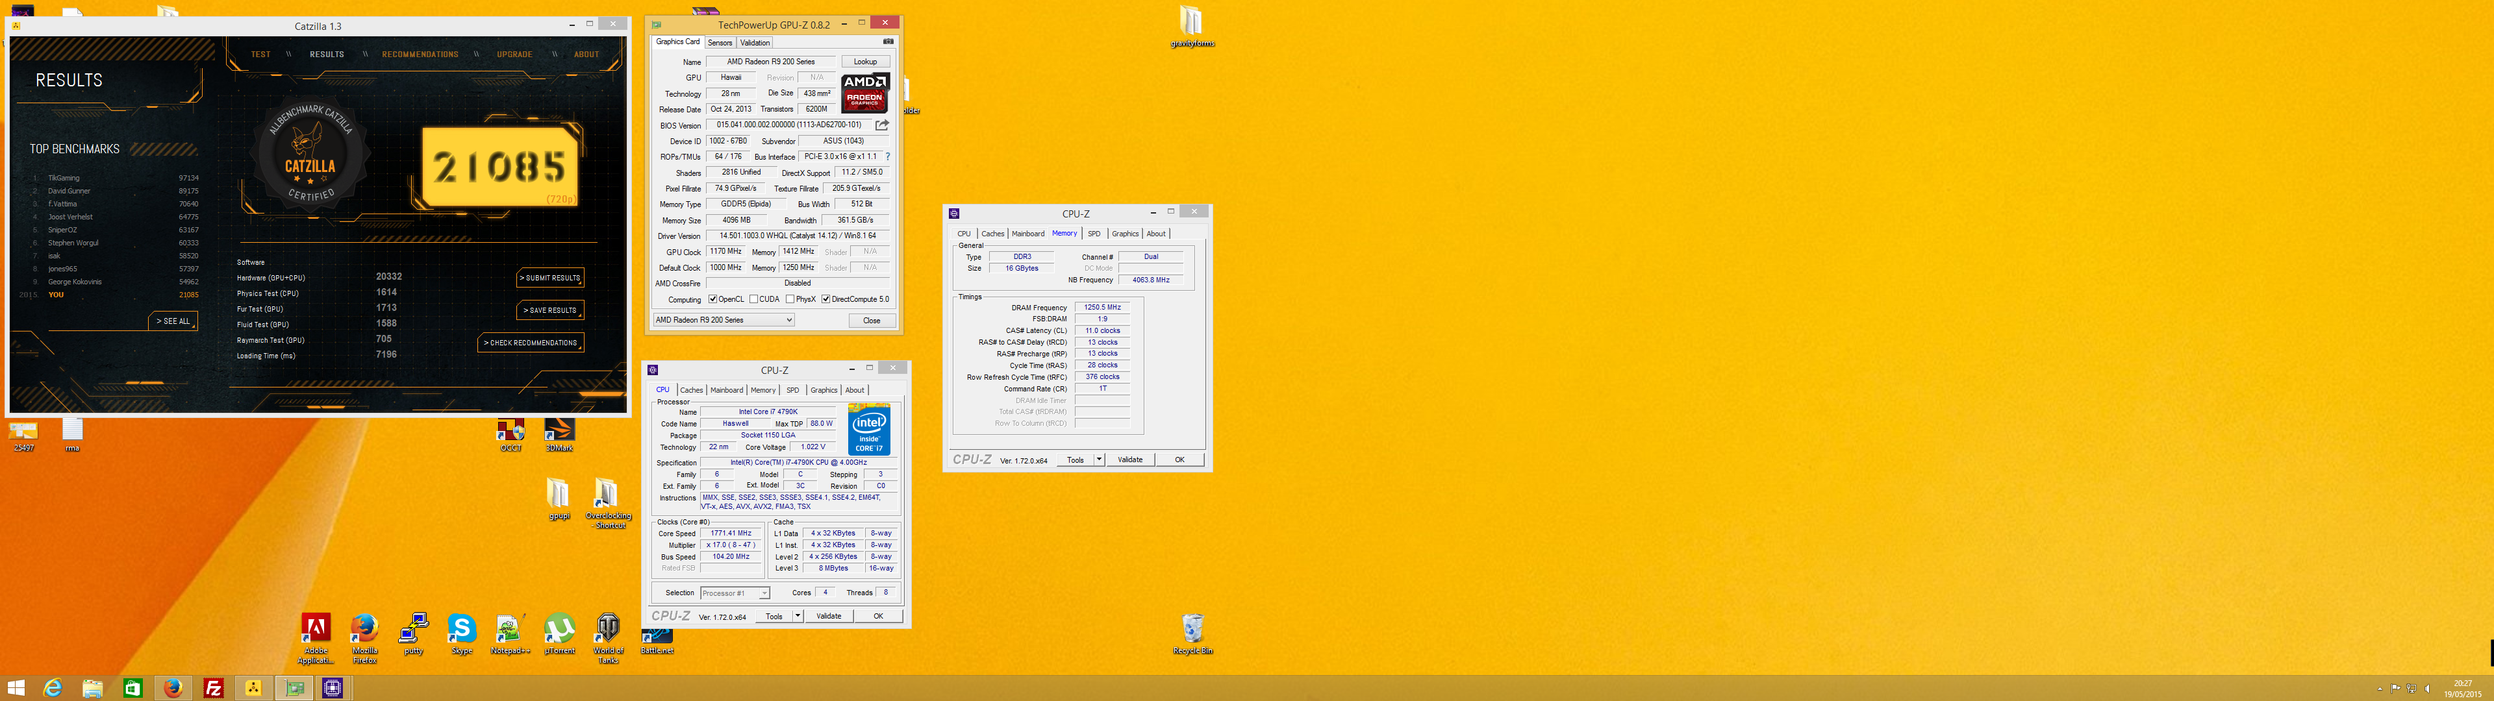Viewport: 2494px width, 701px height.
Task: Open Internet Explorer from the taskbar
Action: [53, 689]
